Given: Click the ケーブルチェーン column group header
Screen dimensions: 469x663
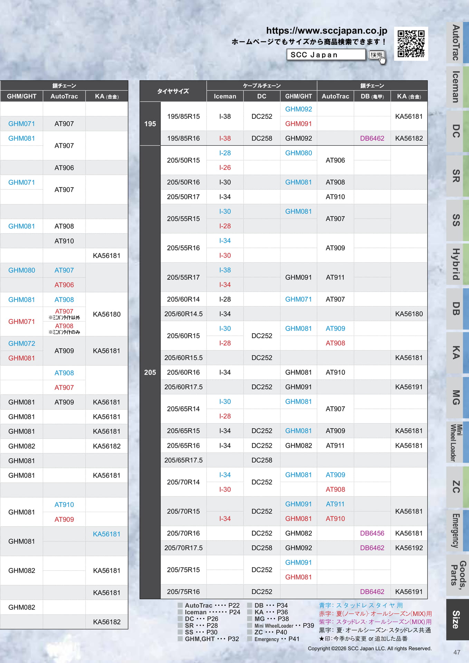Looking at the screenshot, I should click(x=262, y=86).
